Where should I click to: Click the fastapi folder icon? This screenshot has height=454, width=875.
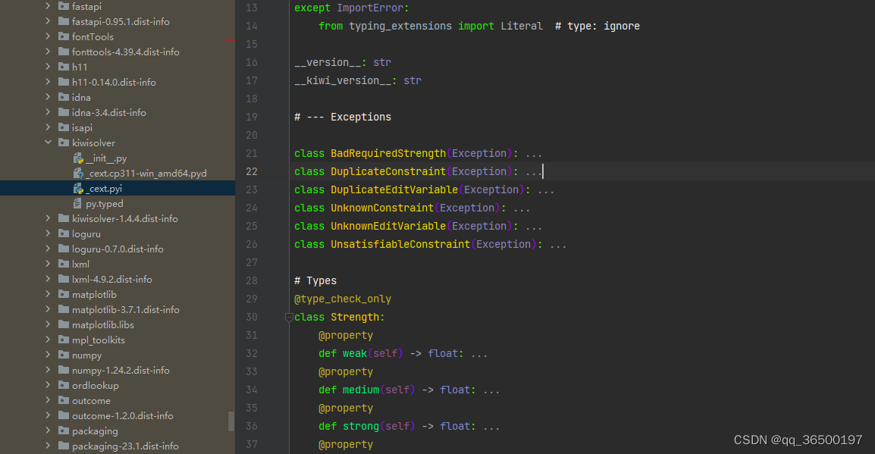click(x=64, y=6)
